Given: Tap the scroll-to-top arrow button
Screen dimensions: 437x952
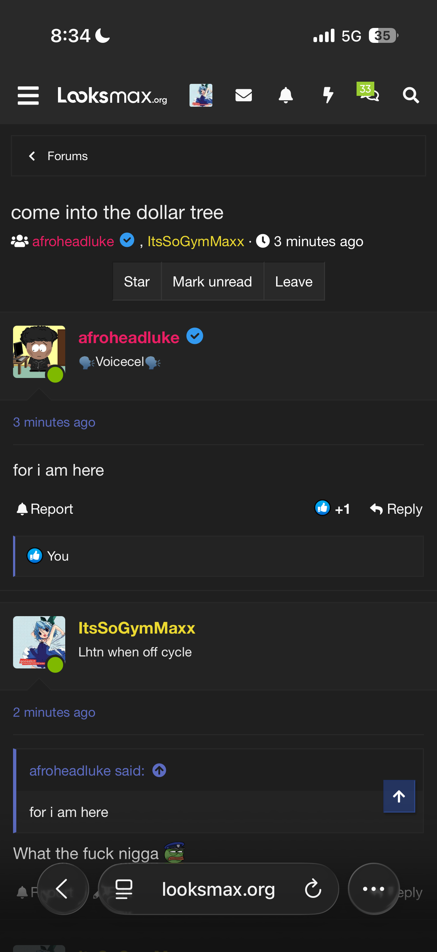Looking at the screenshot, I should click(x=399, y=796).
